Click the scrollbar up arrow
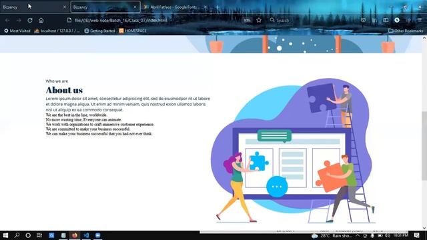Image resolution: width=427 pixels, height=240 pixels. (x=424, y=39)
